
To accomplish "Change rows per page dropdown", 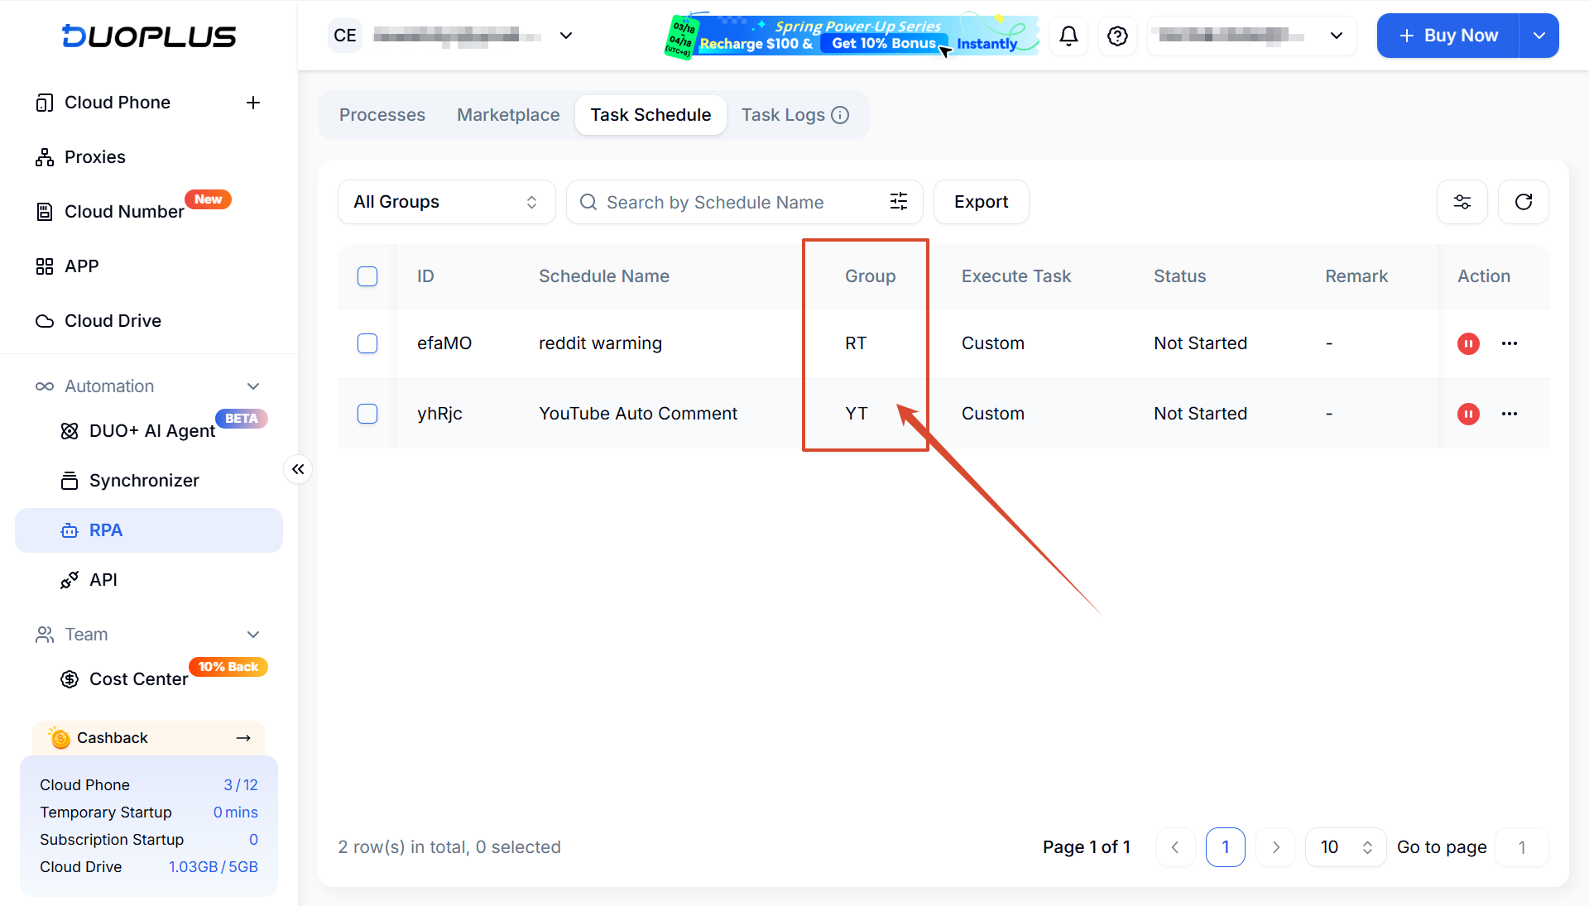I will click(x=1346, y=847).
